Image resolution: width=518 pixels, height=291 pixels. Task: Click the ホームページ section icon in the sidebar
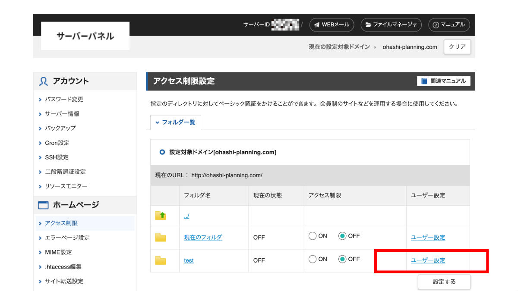point(43,205)
